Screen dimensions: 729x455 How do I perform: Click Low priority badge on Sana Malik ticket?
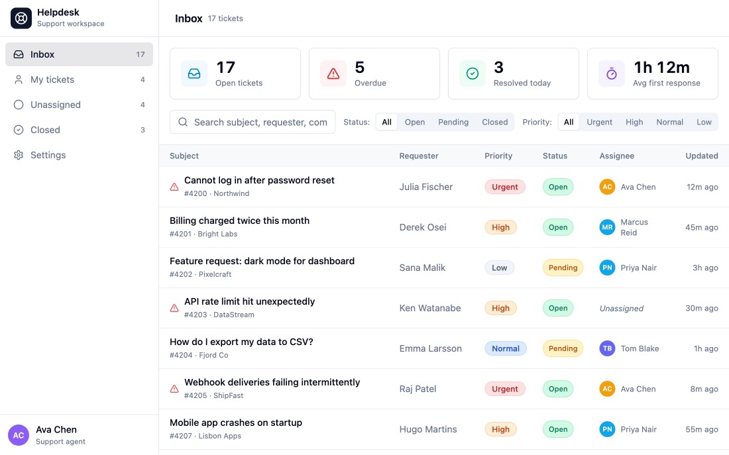point(499,268)
